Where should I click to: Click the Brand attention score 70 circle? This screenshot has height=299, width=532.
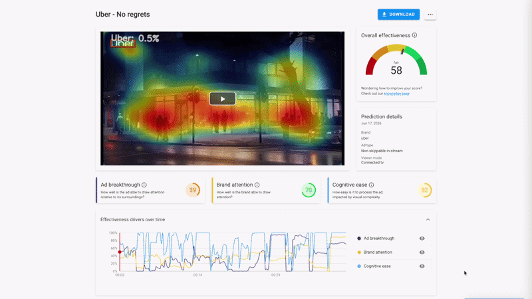click(x=309, y=190)
